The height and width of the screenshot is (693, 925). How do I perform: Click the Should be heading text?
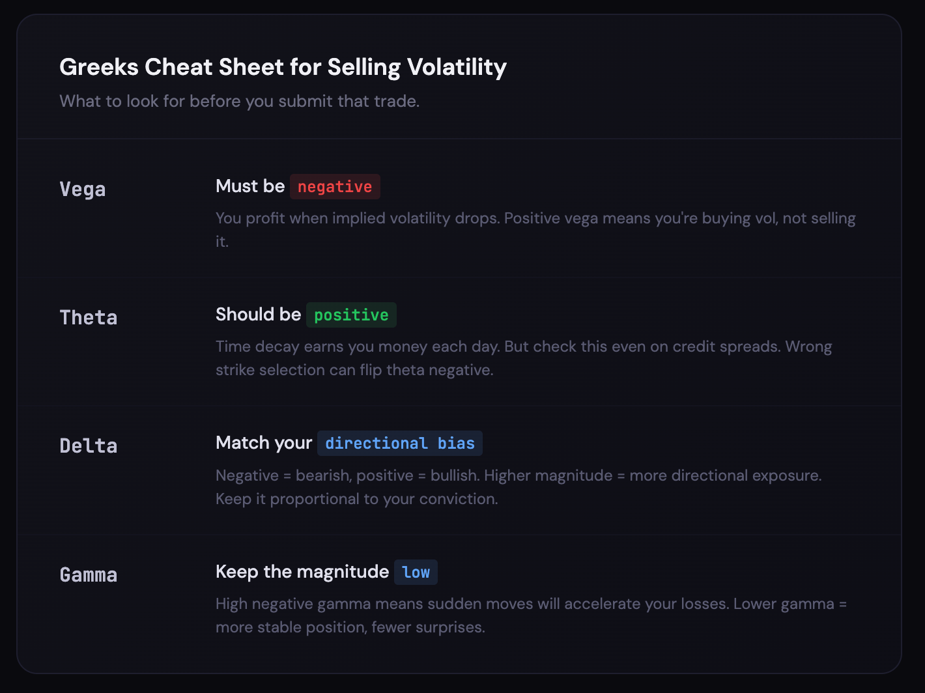[x=259, y=315]
